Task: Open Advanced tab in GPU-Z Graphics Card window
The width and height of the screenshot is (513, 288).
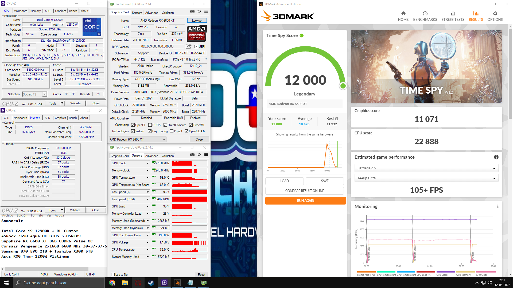Action: 151,13
